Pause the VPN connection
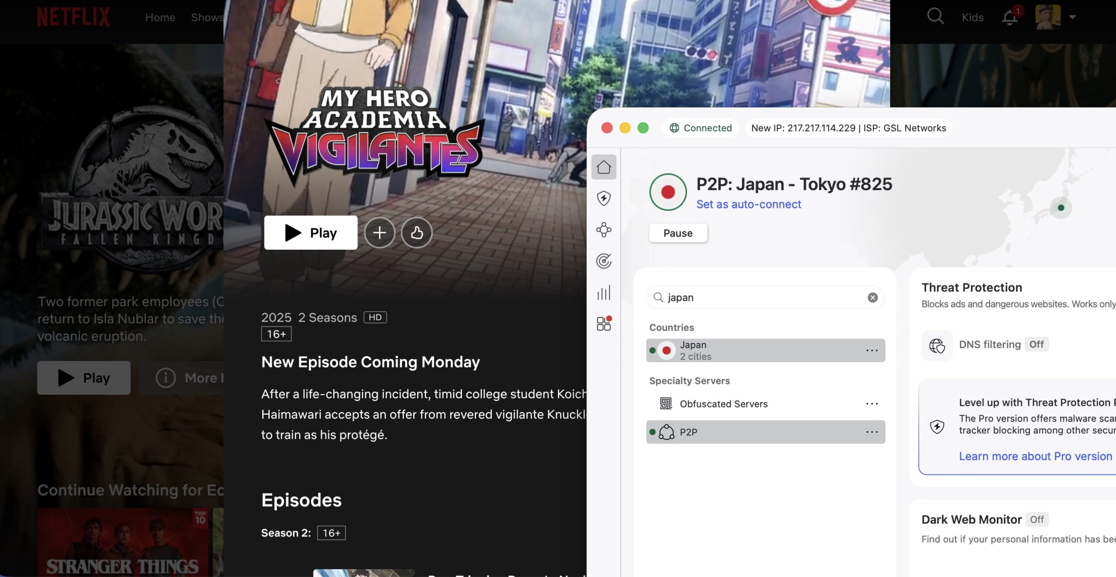This screenshot has width=1116, height=577. pyautogui.click(x=678, y=233)
